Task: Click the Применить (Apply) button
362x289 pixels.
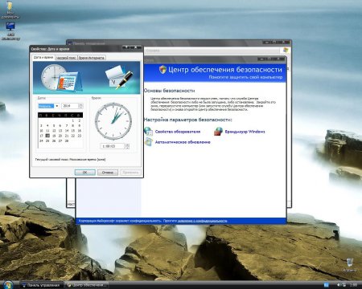Action: [x=130, y=173]
